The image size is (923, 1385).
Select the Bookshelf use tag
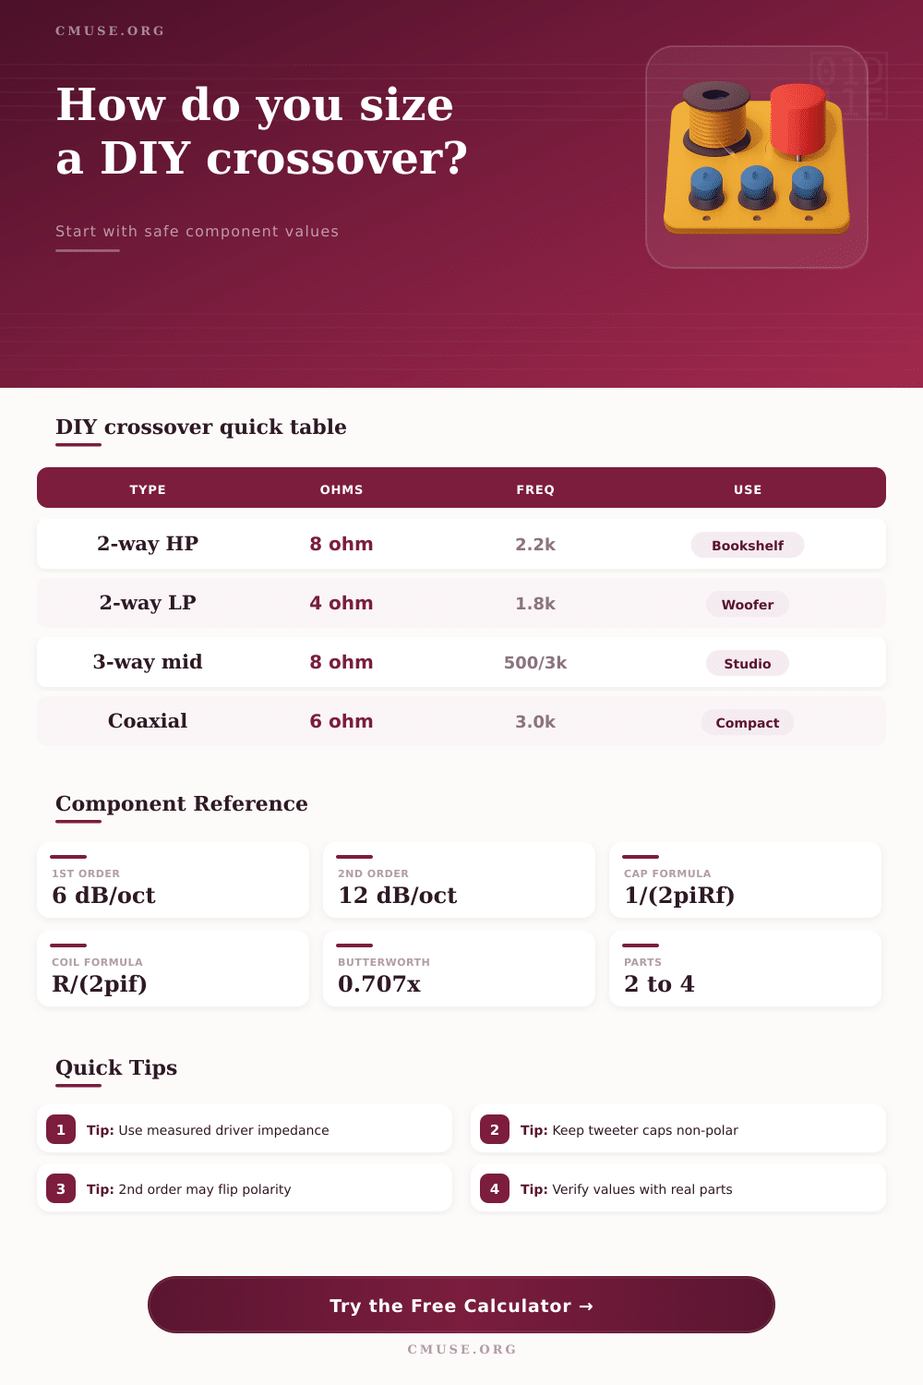(x=747, y=545)
